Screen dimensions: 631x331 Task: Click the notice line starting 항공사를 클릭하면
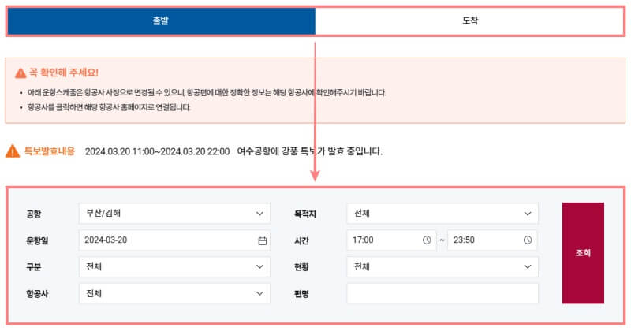coord(109,107)
